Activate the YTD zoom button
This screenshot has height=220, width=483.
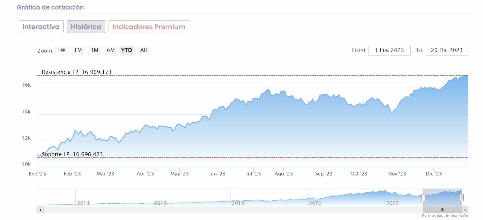[127, 50]
